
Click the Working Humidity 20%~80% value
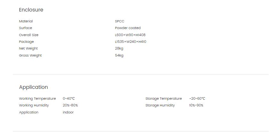pyautogui.click(x=70, y=105)
